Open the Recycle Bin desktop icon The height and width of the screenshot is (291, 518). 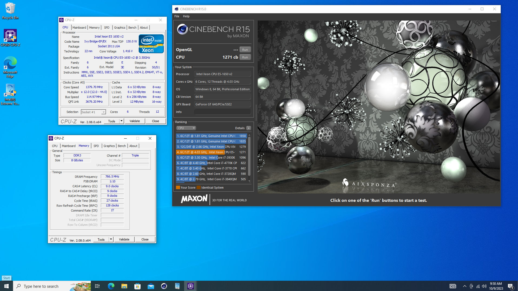10,11
